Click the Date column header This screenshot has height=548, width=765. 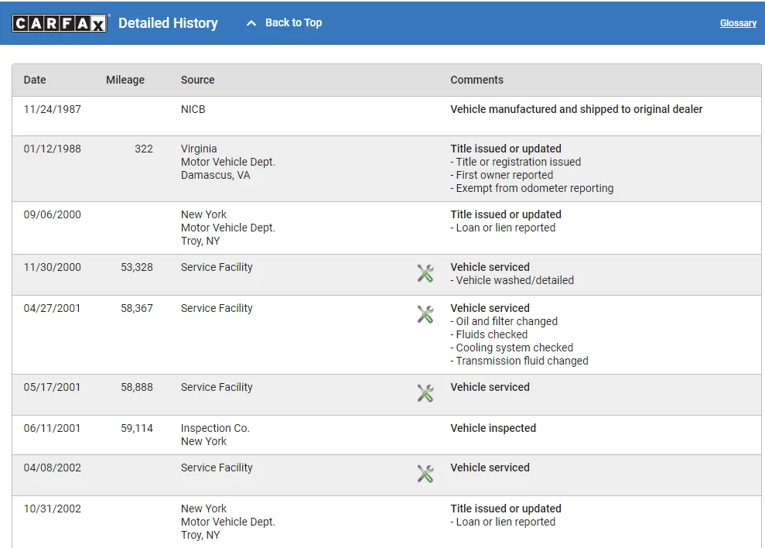click(35, 80)
